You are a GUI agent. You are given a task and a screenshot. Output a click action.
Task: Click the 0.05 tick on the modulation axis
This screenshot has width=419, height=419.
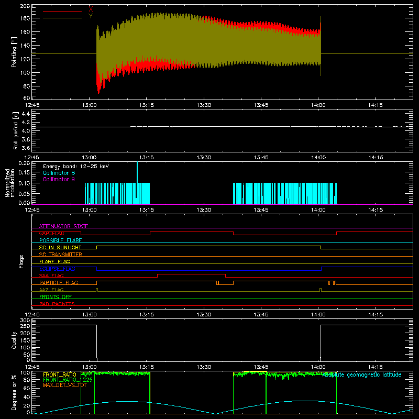pos(24,193)
